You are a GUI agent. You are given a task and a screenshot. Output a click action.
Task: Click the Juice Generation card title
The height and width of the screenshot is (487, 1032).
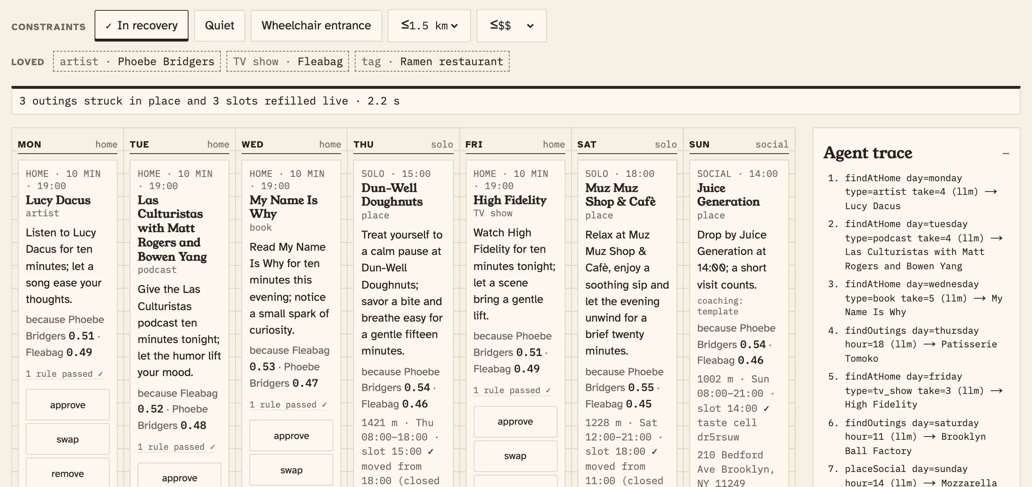pyautogui.click(x=728, y=195)
